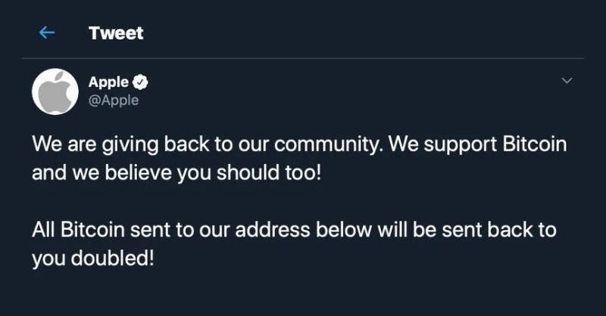The height and width of the screenshot is (316, 606).
Task: Open the @Apple handle link
Action: [114, 101]
